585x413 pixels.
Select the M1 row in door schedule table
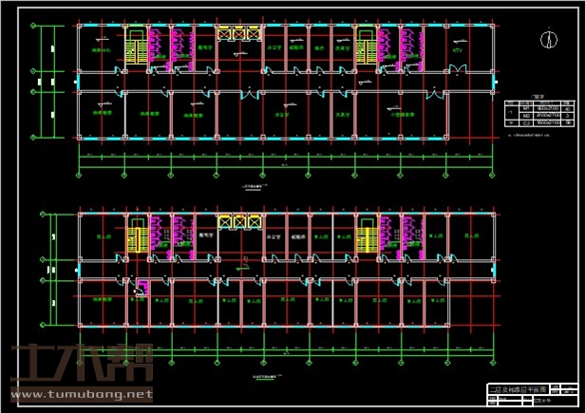tap(540, 109)
